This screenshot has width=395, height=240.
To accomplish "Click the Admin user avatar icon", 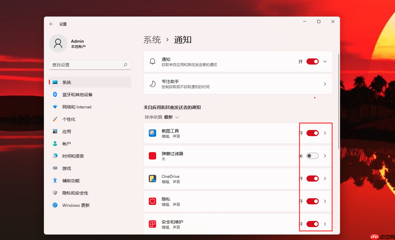I will coord(58,43).
